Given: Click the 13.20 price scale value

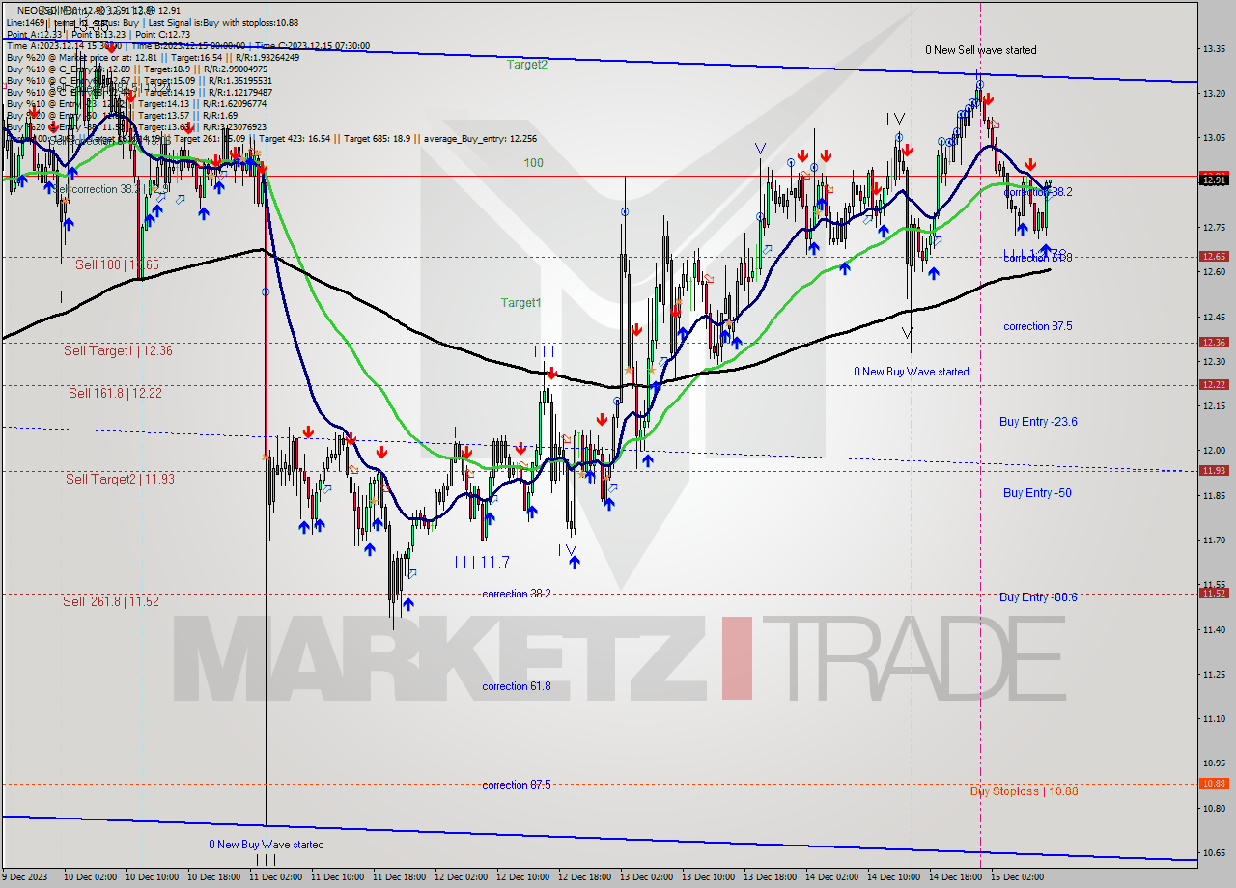Looking at the screenshot, I should point(1215,94).
